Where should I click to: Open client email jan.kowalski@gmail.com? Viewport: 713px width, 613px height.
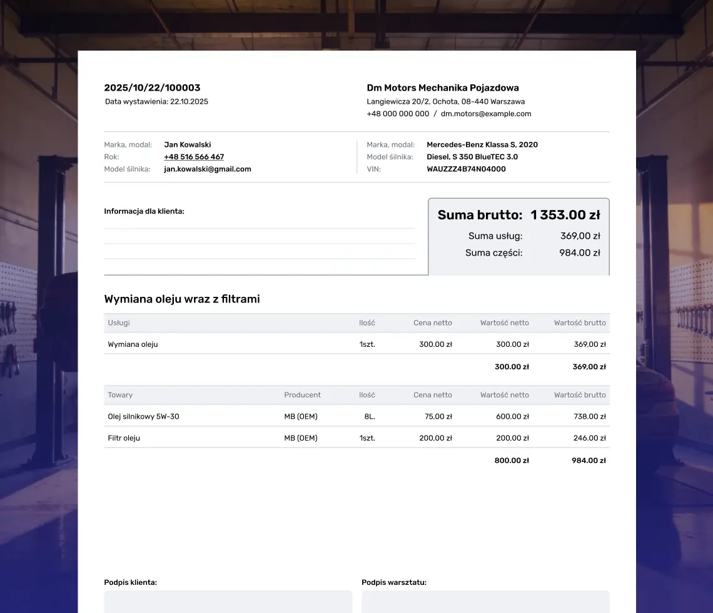tap(207, 169)
